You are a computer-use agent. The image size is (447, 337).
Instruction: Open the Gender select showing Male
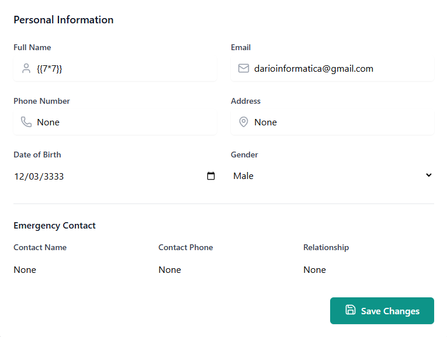pyautogui.click(x=327, y=176)
